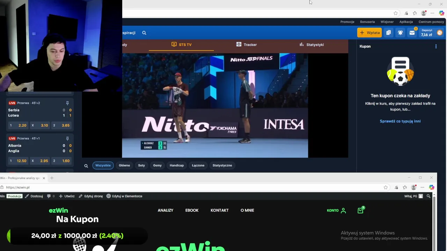Click the Produkcja environment badge
447x251 pixels.
tap(15, 196)
